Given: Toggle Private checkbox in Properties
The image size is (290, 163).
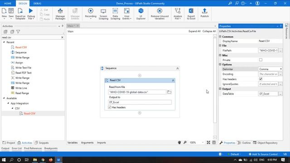Looking at the screenshot, I should (x=261, y=60).
